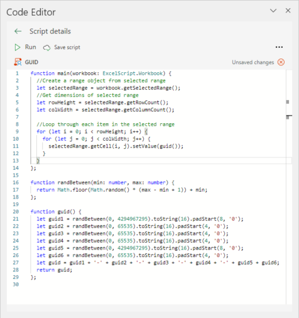Viewport: 299px width, 318px height.
Task: Discard unsaved changes with red X icon
Action: coord(281,62)
